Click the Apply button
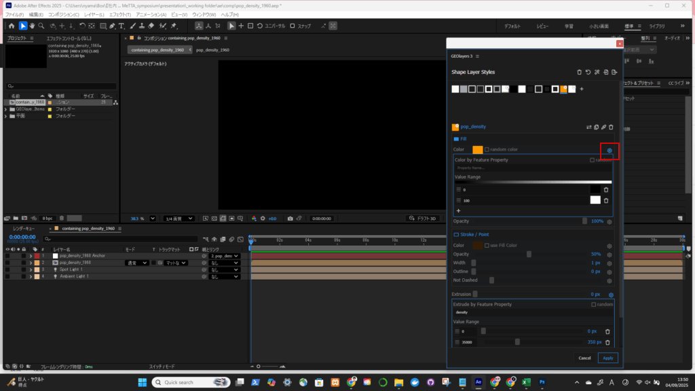The height and width of the screenshot is (391, 695). [607, 358]
